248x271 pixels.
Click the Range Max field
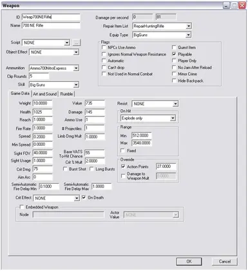click(142, 143)
